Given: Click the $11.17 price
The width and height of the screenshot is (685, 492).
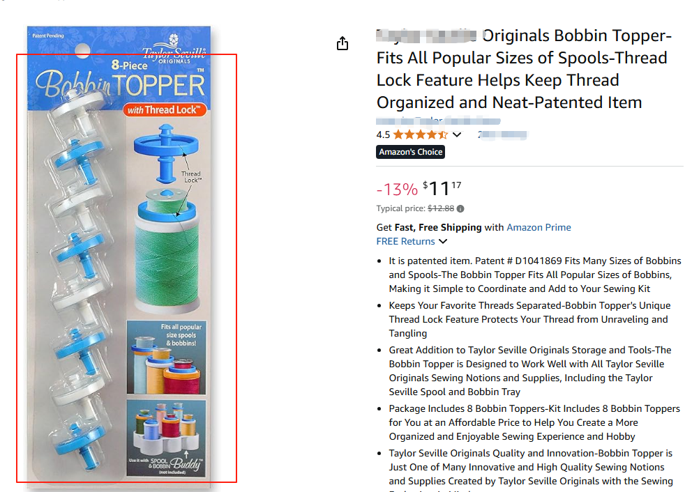Looking at the screenshot, I should click(x=442, y=189).
